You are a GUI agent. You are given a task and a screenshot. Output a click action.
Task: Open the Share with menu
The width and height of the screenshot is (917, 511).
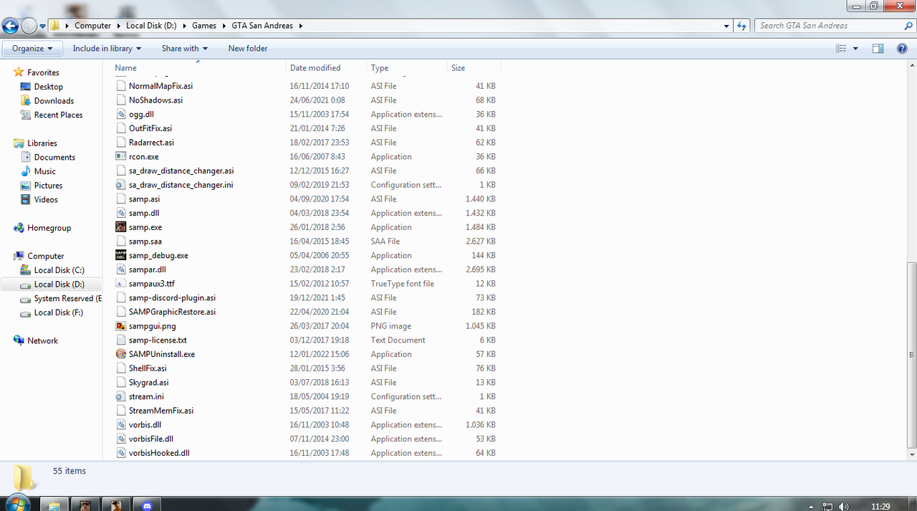[x=184, y=49]
